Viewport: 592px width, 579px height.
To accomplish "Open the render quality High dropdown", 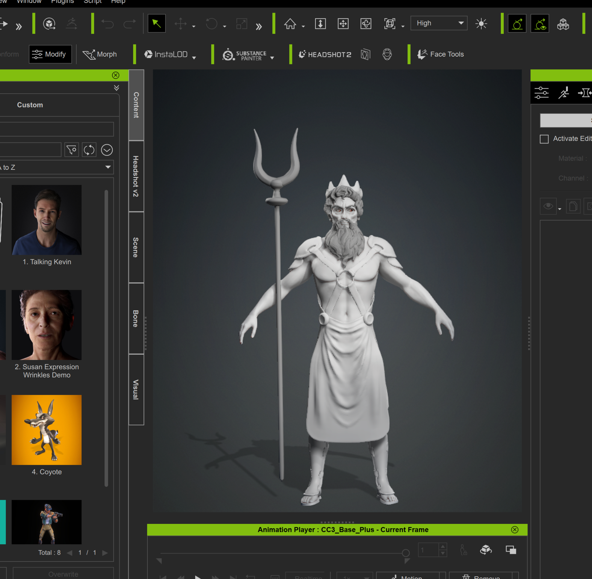I will pyautogui.click(x=439, y=23).
